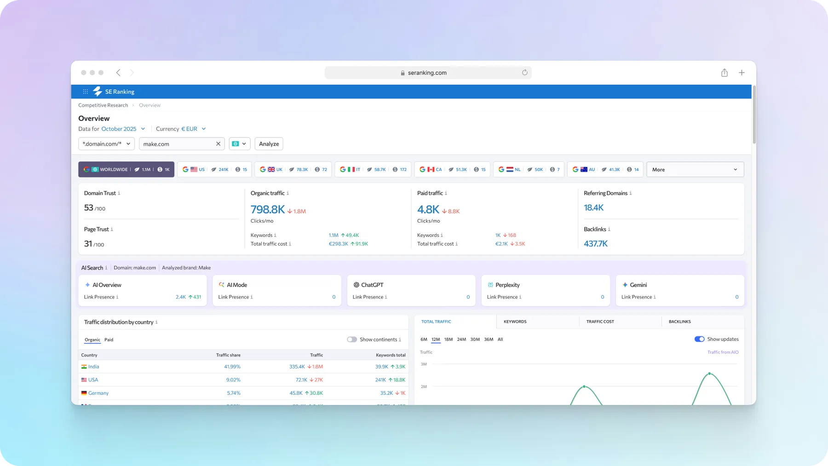Screen dimensions: 828x466
Task: Disable the Show updates toggle
Action: pyautogui.click(x=699, y=339)
